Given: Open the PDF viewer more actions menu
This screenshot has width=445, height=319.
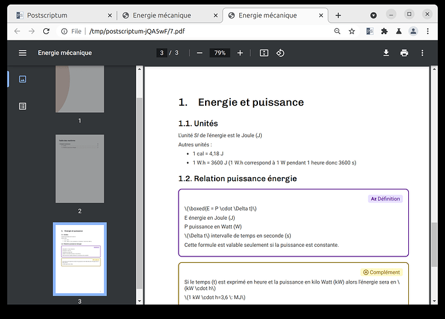Looking at the screenshot, I should 422,53.
